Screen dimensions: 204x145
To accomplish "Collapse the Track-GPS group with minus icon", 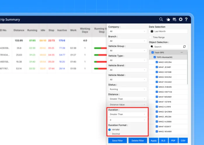I will (182, 52).
